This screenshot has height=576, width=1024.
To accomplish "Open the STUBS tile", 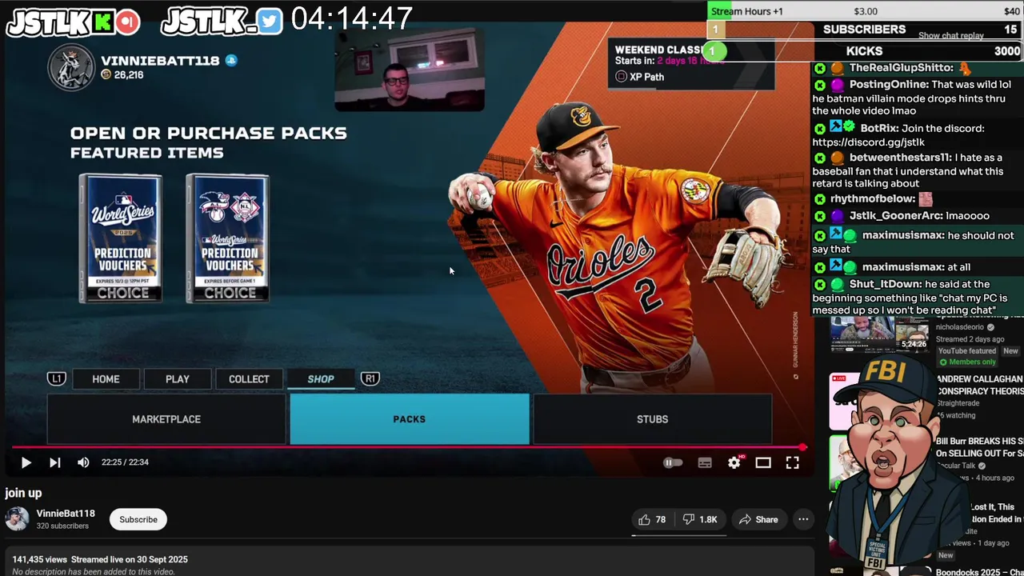I will [x=652, y=419].
